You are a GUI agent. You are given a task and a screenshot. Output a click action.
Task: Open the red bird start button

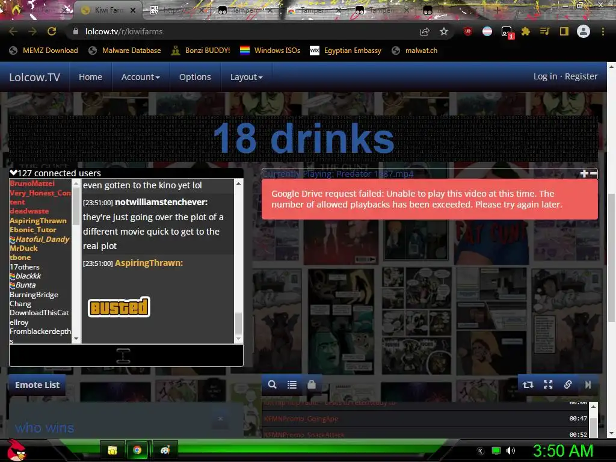(x=16, y=451)
